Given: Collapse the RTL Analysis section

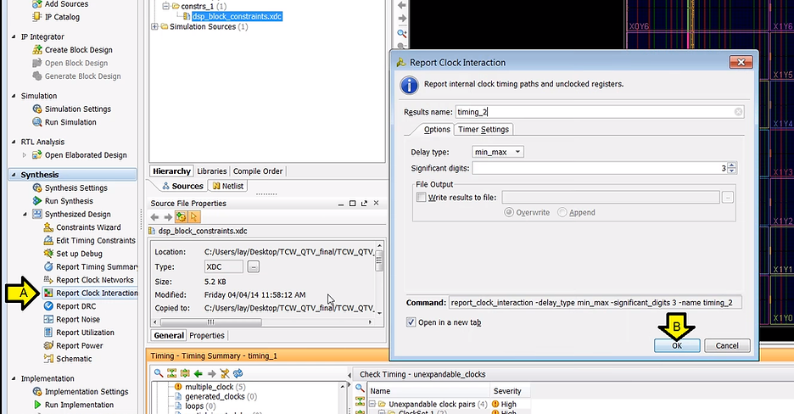Looking at the screenshot, I should pyautogui.click(x=14, y=143).
